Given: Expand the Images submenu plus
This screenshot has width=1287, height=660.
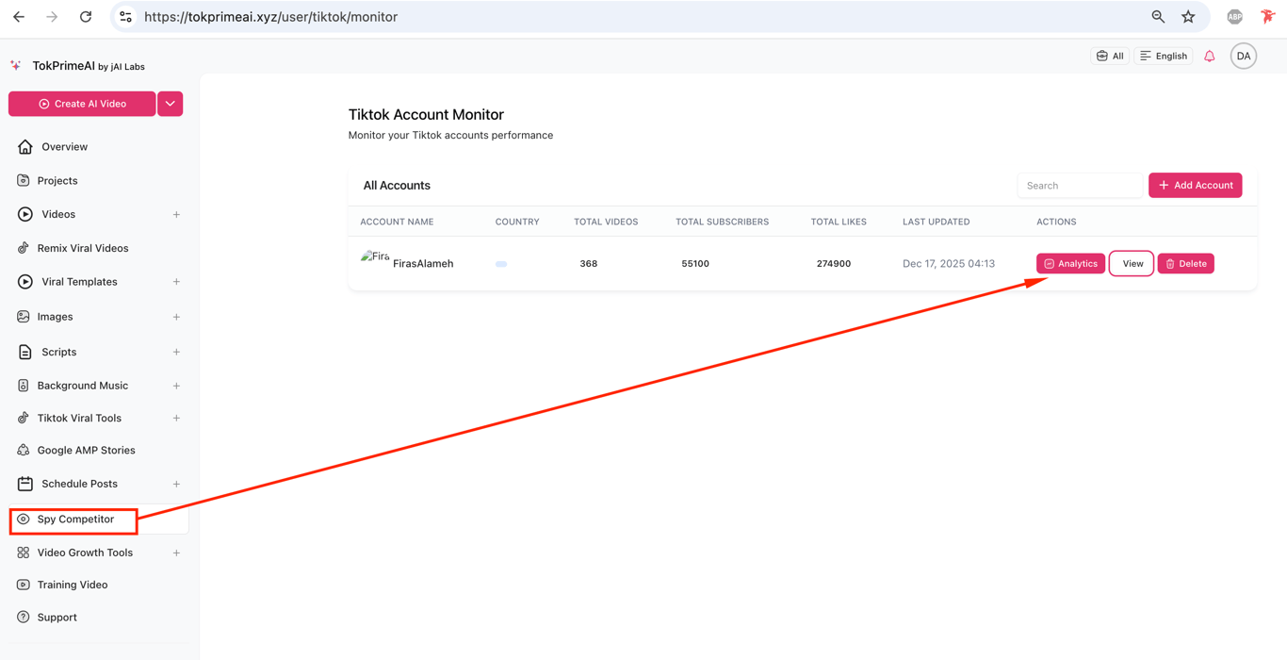Looking at the screenshot, I should coord(176,317).
